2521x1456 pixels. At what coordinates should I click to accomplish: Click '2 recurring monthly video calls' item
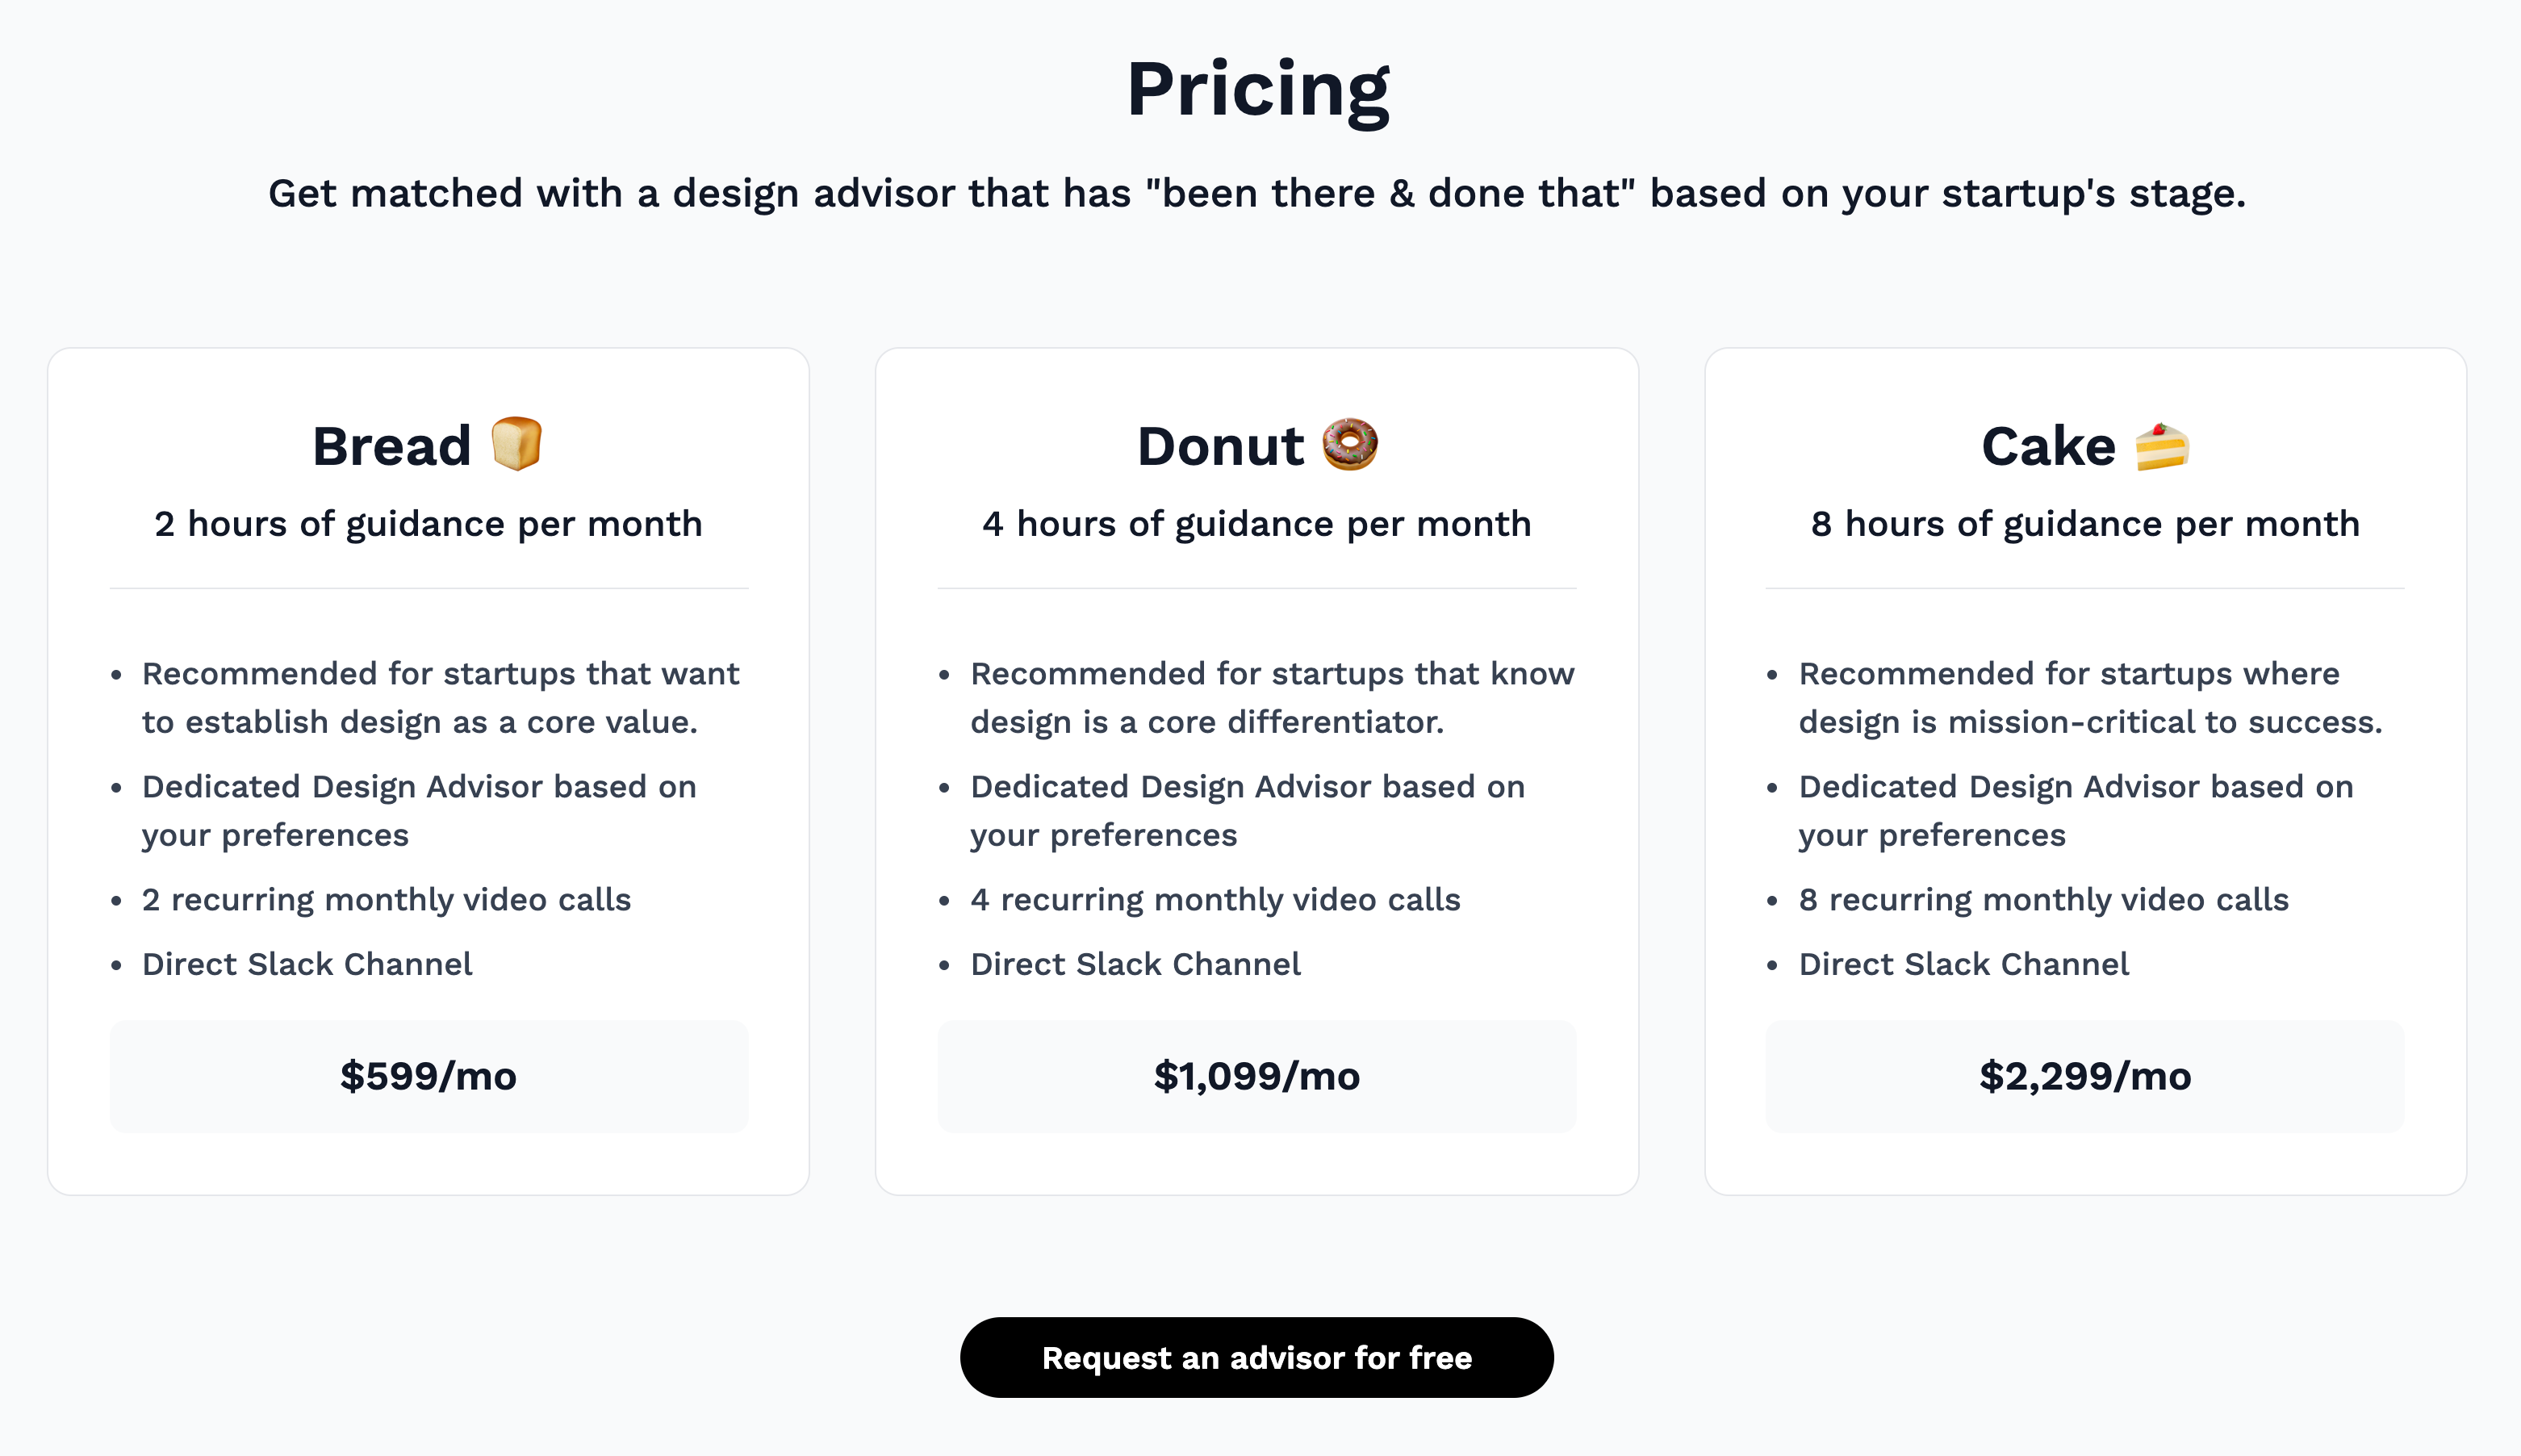pyautogui.click(x=387, y=900)
